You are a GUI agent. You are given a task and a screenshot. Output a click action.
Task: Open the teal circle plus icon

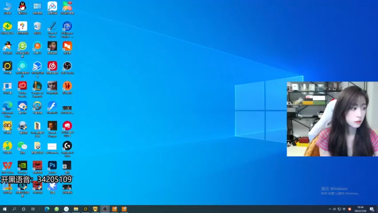click(x=22, y=69)
